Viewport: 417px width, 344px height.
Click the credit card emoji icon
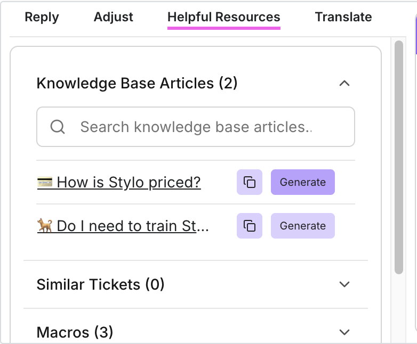(x=45, y=183)
